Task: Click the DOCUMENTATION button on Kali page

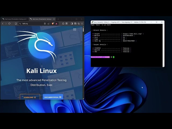Action: tap(53, 97)
